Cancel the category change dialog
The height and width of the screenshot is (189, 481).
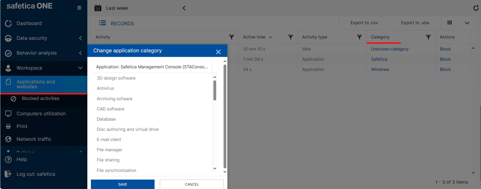pos(192,184)
